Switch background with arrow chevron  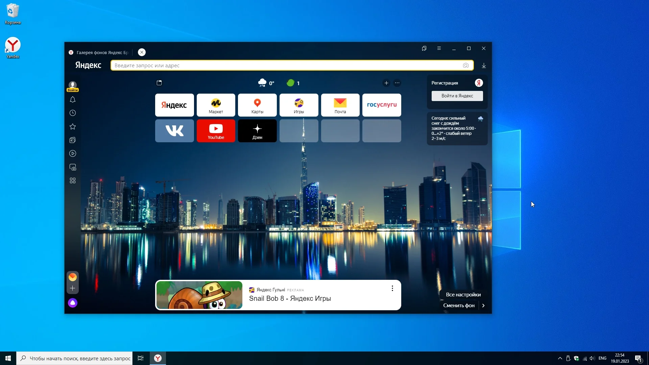tap(483, 306)
